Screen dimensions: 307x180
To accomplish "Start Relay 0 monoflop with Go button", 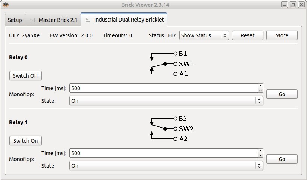I will tap(282, 94).
